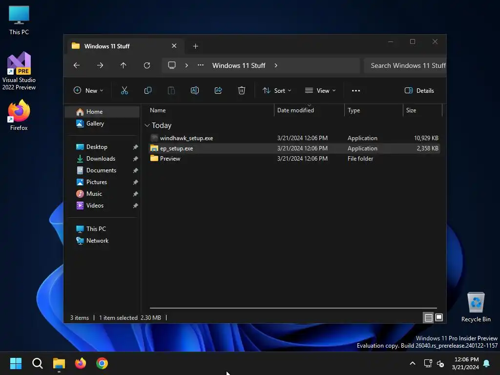Viewport: 500px width, 375px height.
Task: Show hidden breadcrumb path ellipsis
Action: click(201, 65)
